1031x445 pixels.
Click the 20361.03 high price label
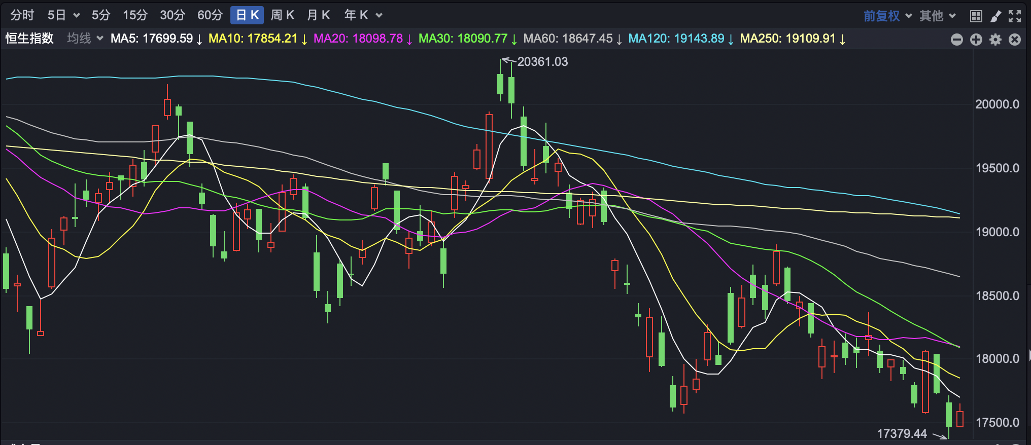pos(542,62)
